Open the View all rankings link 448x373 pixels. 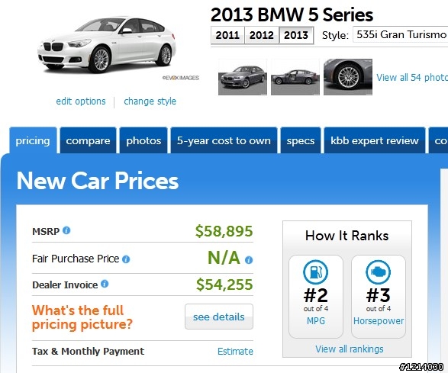point(349,349)
